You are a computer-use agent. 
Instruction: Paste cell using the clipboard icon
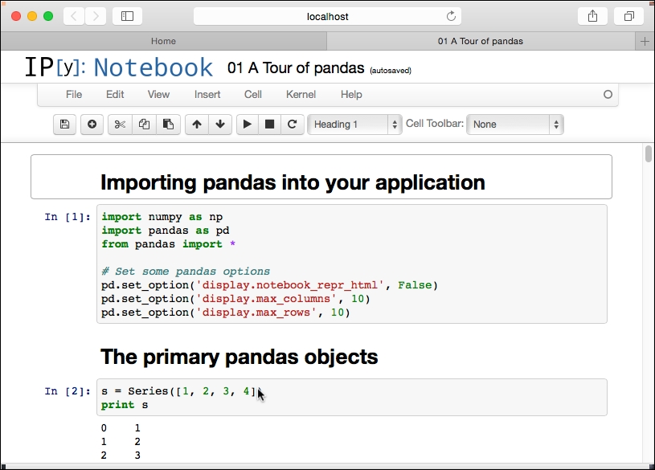(168, 124)
